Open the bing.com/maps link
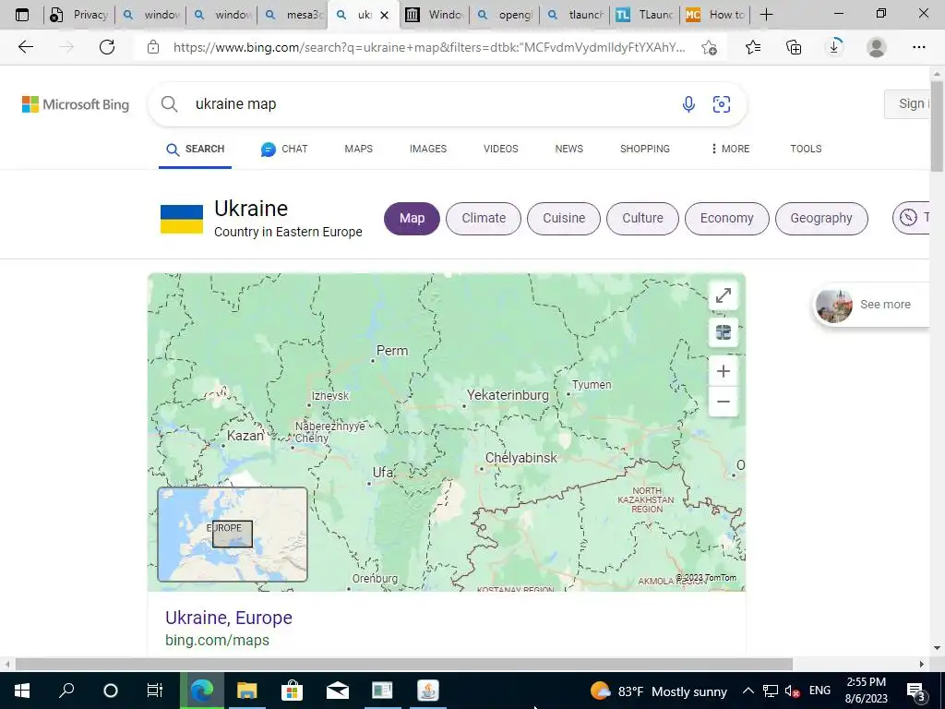Image resolution: width=945 pixels, height=709 pixels. [217, 641]
